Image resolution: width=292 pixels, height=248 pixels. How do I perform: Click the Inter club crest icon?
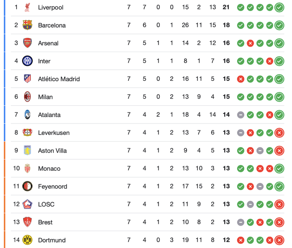27,61
